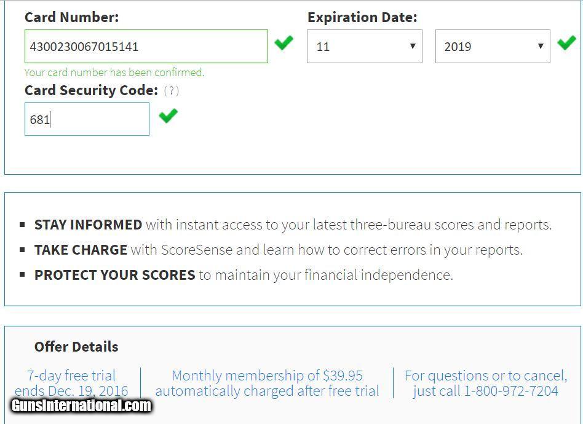Click the 1-800-972-7204 phone number text

(x=511, y=391)
